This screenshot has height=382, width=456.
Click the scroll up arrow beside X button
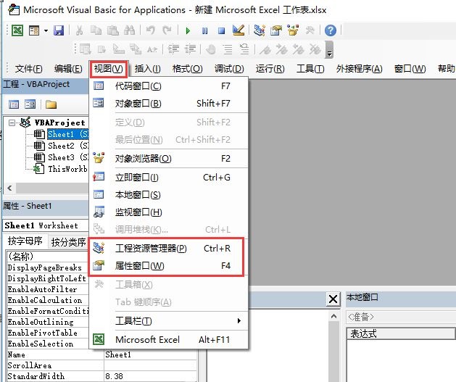pos(333,316)
